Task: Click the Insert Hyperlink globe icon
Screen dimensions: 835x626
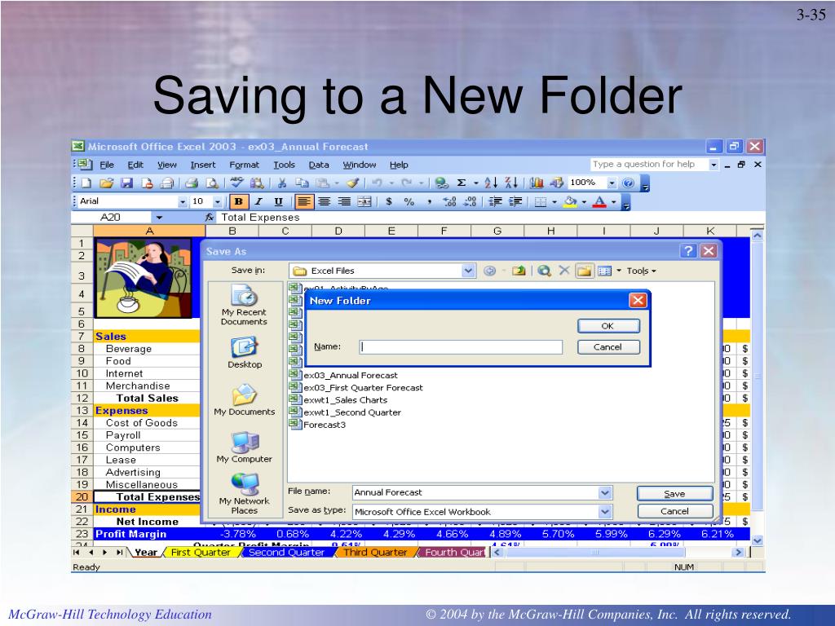Action: pyautogui.click(x=441, y=183)
